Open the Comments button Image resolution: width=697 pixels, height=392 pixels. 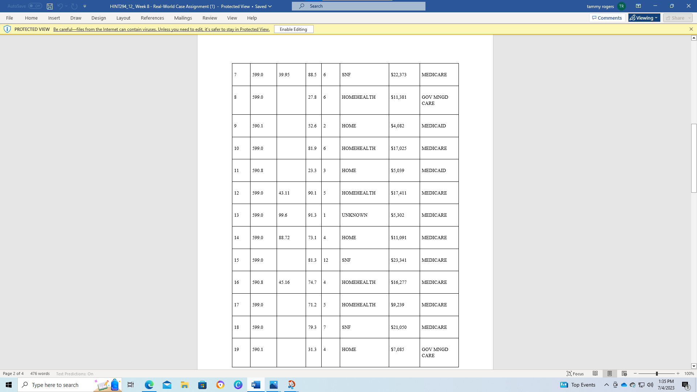point(607,18)
